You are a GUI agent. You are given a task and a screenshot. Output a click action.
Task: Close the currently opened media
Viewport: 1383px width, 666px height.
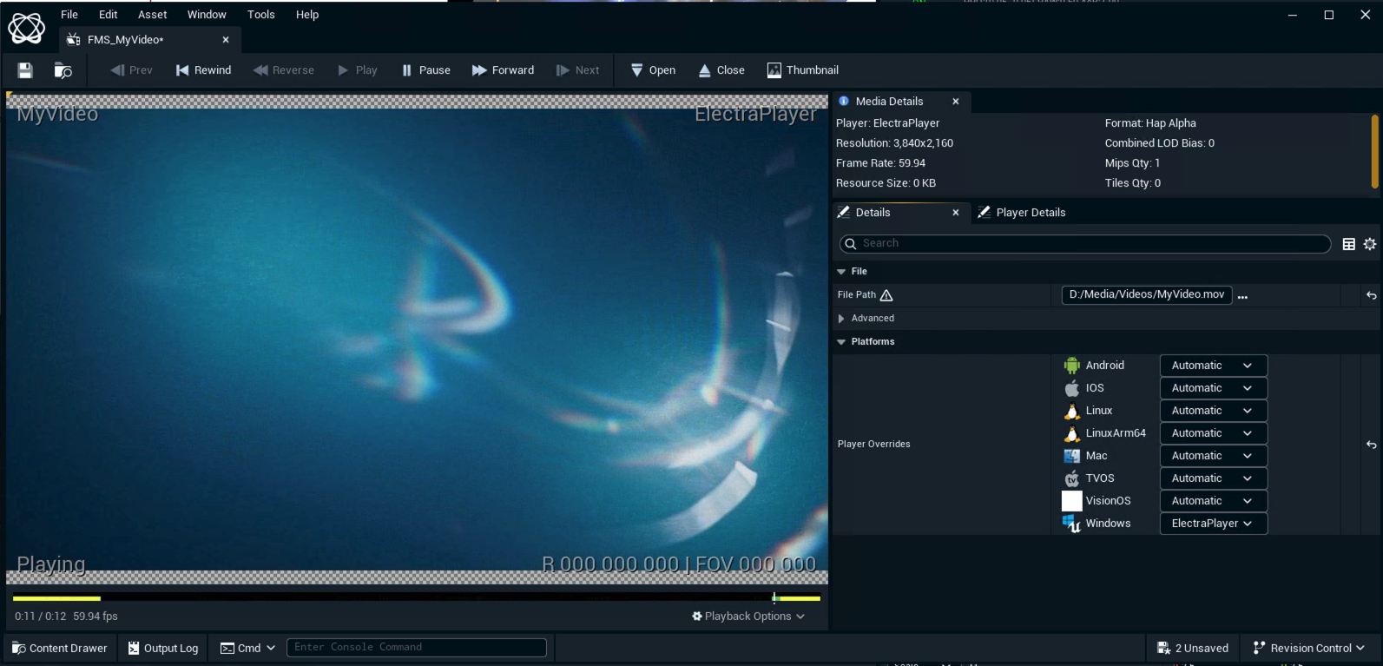[721, 70]
